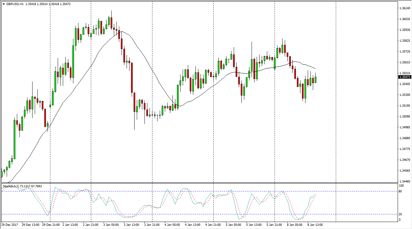Click the black triangle beside GBPUSD,H1
The height and width of the screenshot is (229, 412).
(4, 4)
